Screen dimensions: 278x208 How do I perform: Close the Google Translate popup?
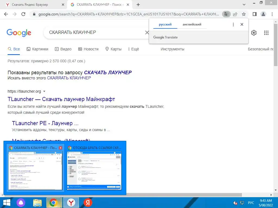click(x=242, y=24)
